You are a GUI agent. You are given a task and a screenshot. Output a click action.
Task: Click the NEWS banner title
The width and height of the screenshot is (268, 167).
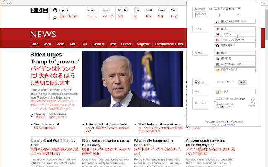click(x=43, y=34)
